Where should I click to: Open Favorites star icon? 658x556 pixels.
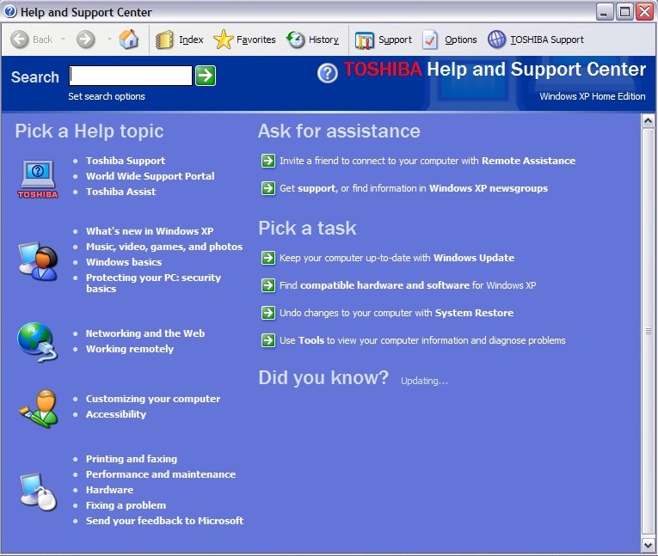[223, 40]
